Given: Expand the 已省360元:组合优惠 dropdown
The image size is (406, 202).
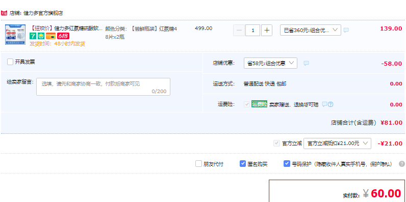Looking at the screenshot, I should [x=311, y=30].
